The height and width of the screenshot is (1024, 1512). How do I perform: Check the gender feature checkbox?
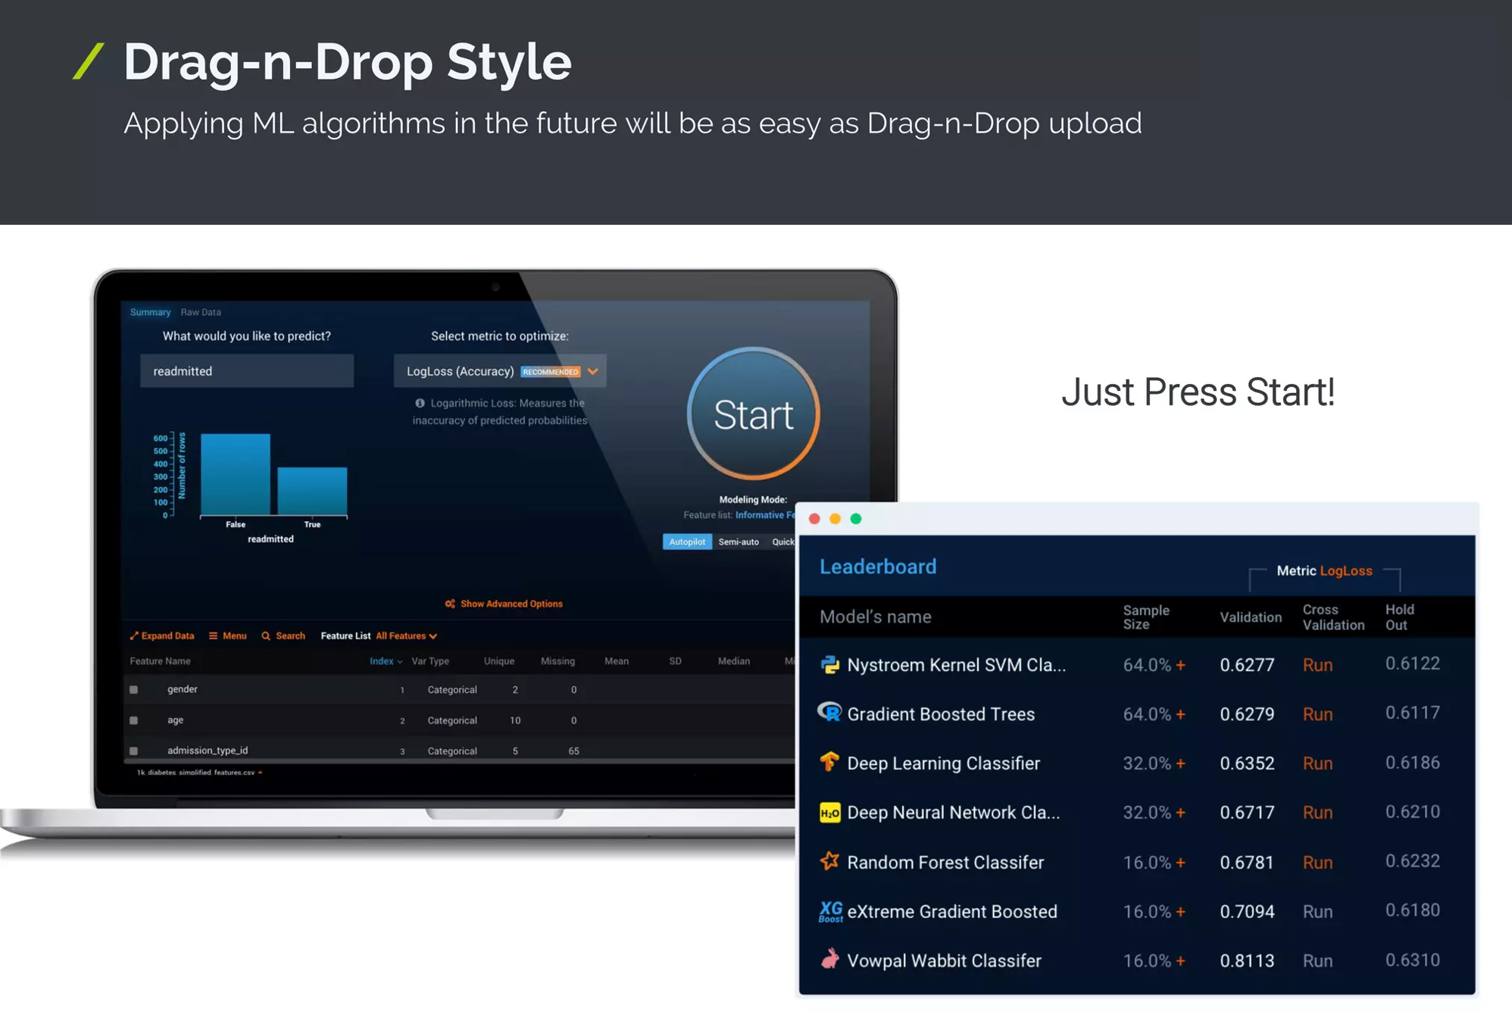click(x=134, y=689)
